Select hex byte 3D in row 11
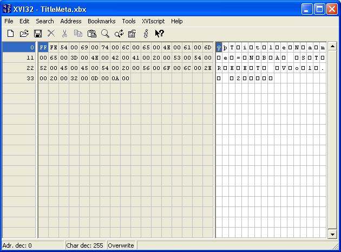This screenshot has width=341, height=252. [x=74, y=58]
